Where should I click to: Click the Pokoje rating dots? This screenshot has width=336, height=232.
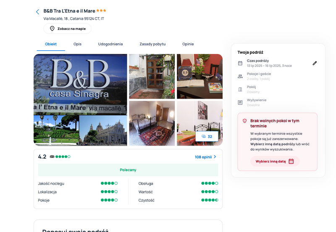109,200
